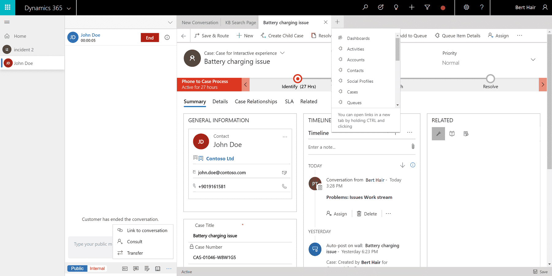The width and height of the screenshot is (552, 276).
Task: Click the Save button in status bar
Action: [x=540, y=272]
